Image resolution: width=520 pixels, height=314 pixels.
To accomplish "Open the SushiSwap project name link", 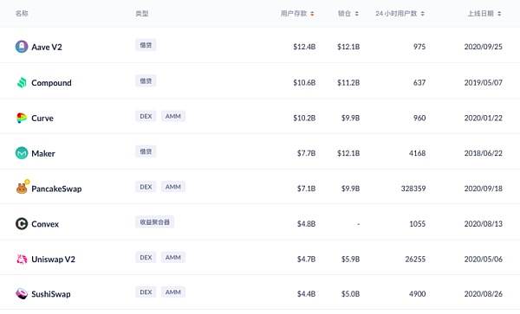I will tap(51, 294).
